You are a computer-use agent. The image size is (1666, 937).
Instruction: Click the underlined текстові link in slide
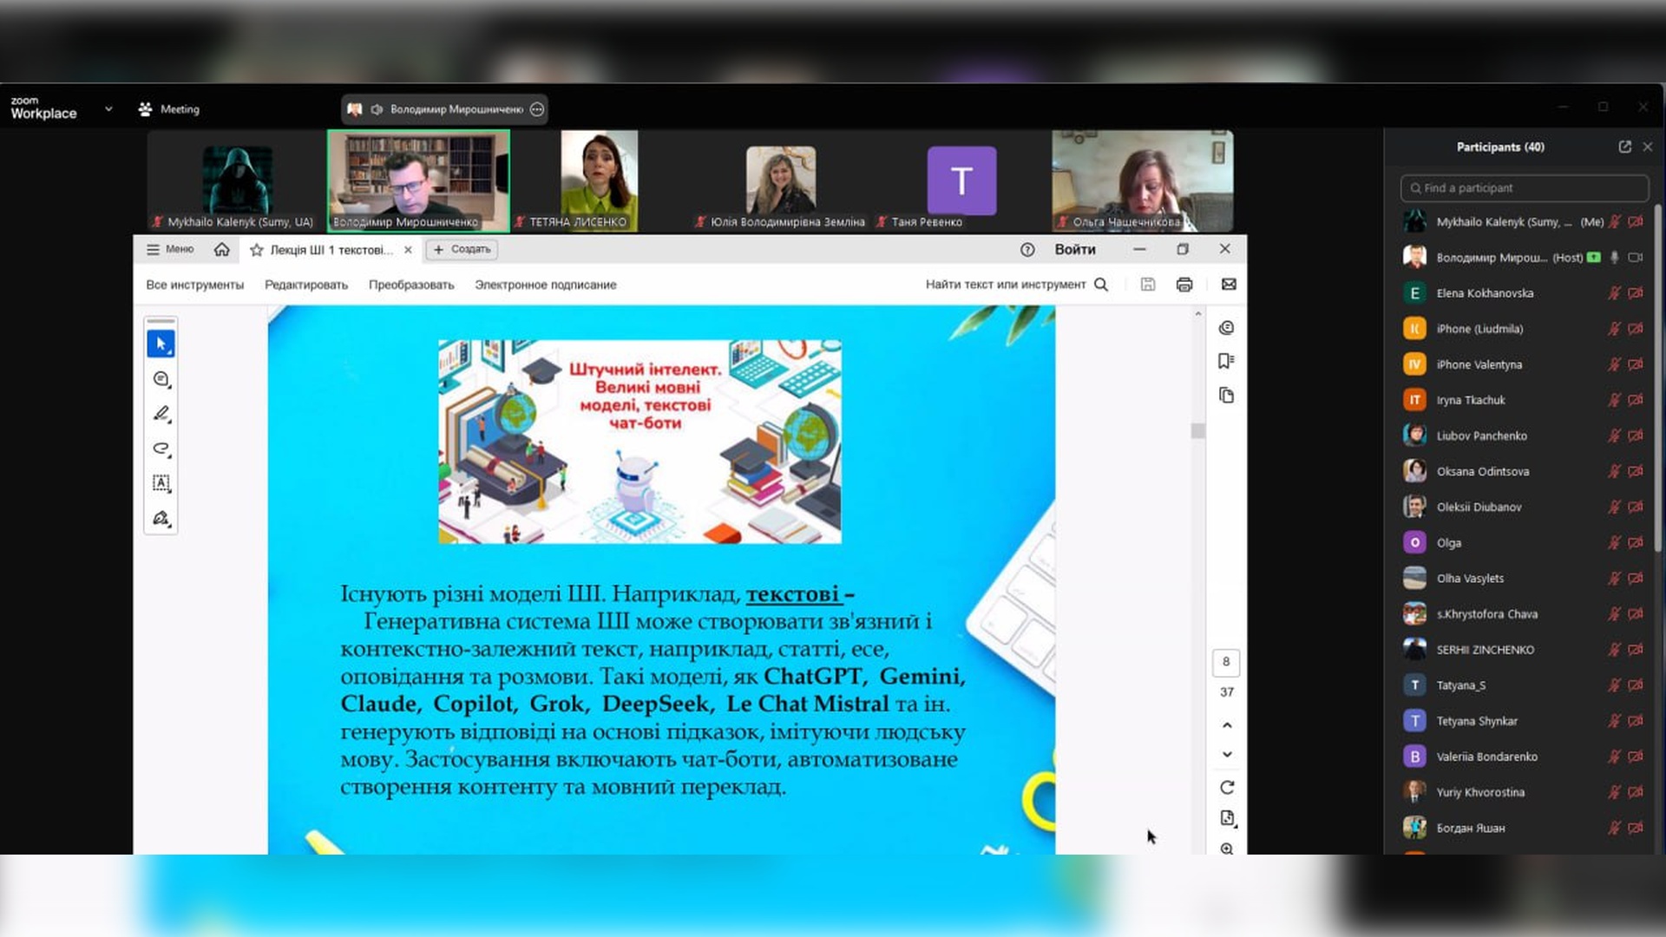[x=792, y=594]
